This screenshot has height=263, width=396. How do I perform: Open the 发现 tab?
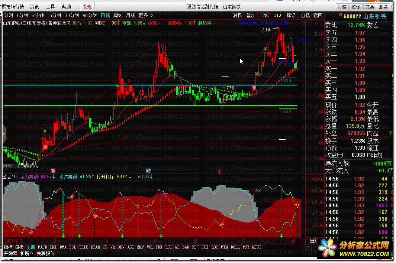point(87,7)
